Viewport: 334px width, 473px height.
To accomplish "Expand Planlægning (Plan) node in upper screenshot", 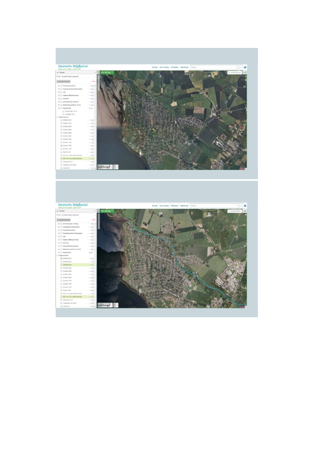I will 59,86.
